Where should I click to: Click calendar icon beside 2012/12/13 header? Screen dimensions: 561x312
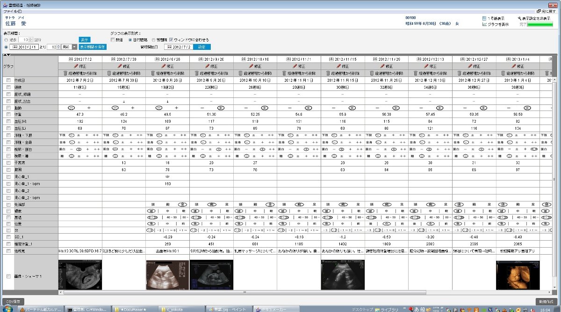click(x=420, y=60)
